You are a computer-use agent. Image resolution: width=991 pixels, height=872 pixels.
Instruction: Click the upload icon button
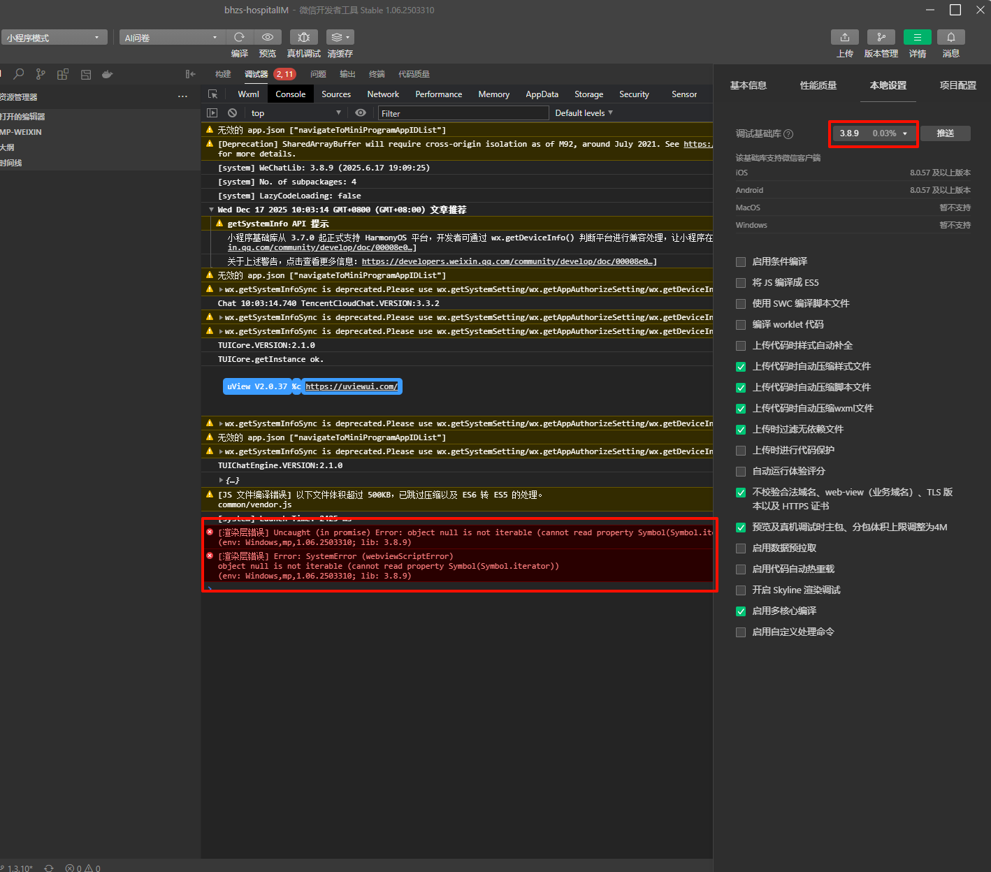[844, 37]
